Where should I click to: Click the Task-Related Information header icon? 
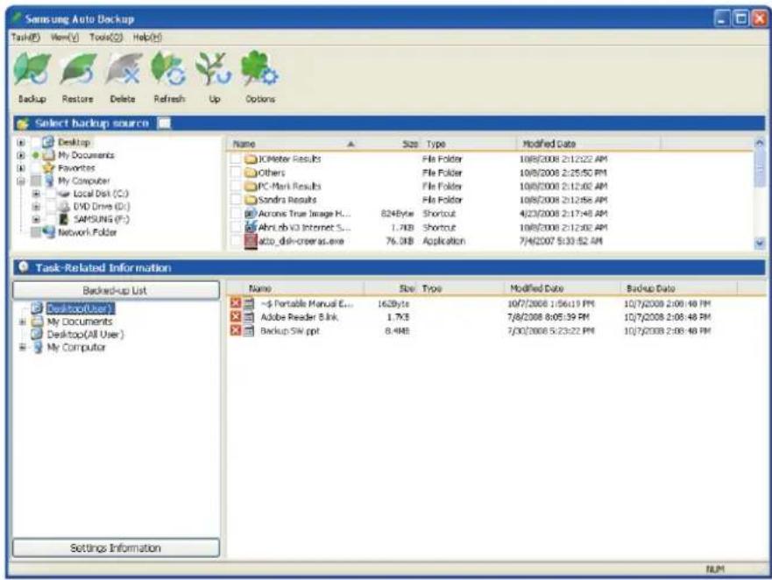(23, 267)
